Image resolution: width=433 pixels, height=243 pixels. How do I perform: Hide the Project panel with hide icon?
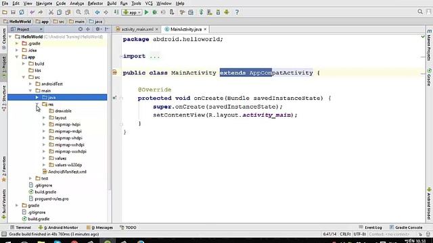click(x=107, y=29)
